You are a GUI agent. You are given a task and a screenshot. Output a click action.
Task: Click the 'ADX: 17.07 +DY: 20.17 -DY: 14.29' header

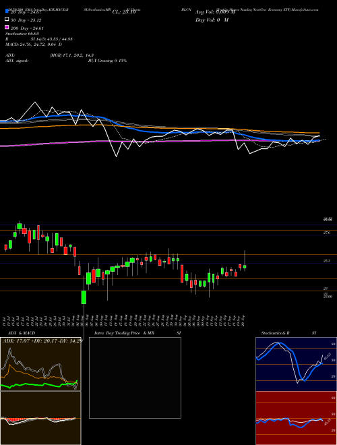[42, 340]
